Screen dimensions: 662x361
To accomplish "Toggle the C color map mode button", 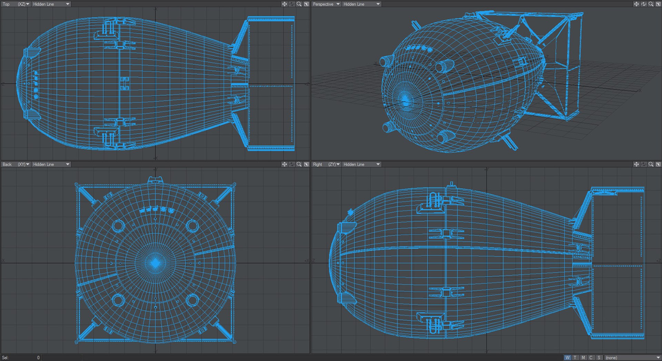I will [591, 358].
